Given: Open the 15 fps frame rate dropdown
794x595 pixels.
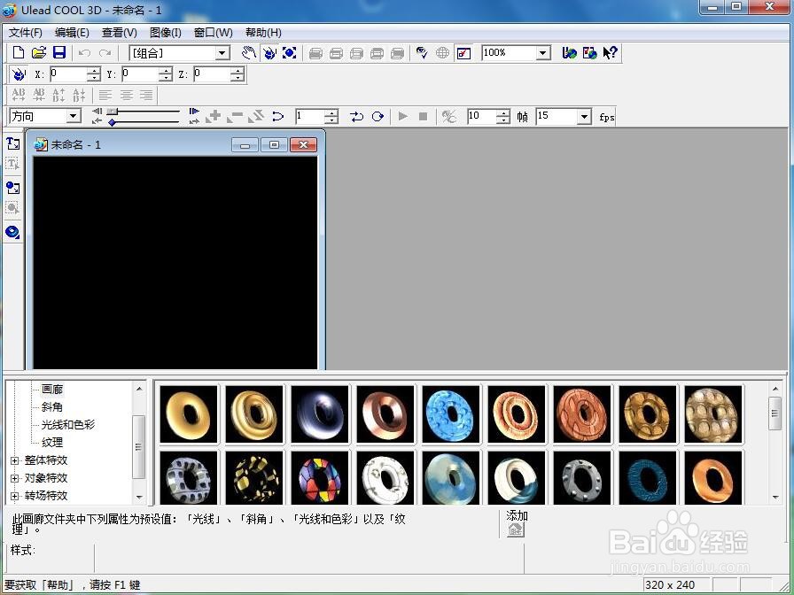Looking at the screenshot, I should pos(584,117).
